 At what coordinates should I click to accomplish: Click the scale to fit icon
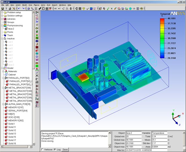[36, 8]
